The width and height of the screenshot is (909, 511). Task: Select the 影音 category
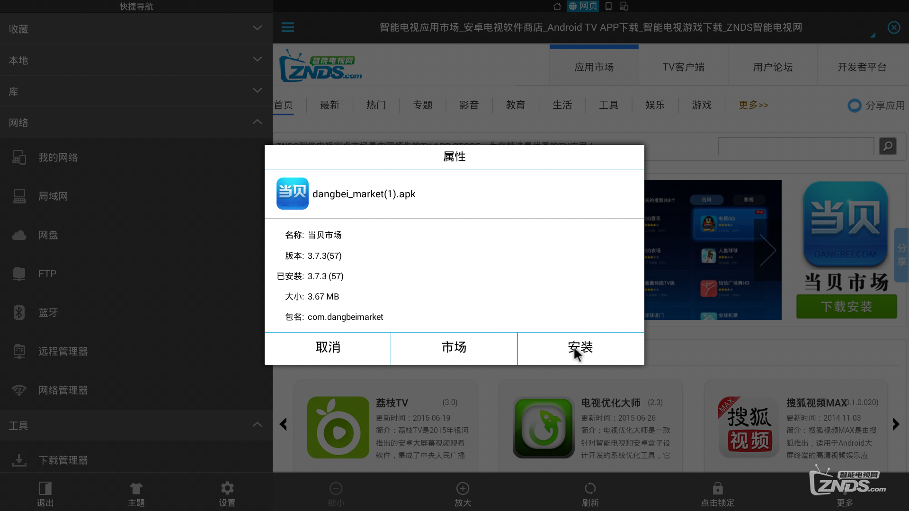tap(469, 105)
